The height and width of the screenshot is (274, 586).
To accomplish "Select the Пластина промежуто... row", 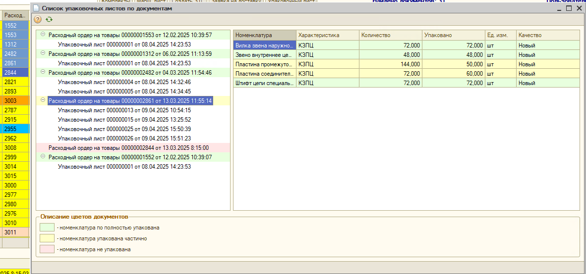I will point(407,64).
